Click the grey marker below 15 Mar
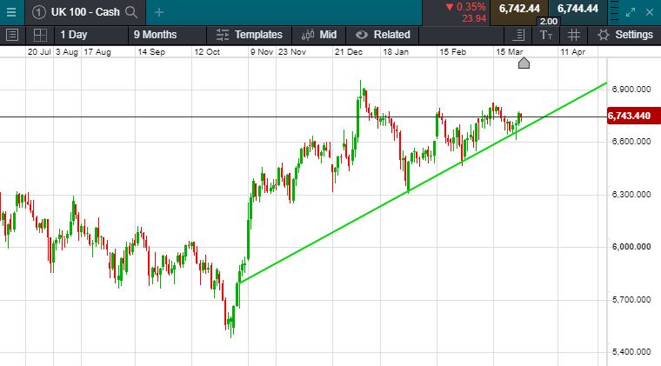 click(x=524, y=63)
